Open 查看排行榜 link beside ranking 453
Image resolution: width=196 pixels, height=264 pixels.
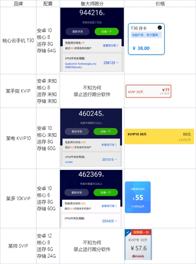(x=109, y=145)
